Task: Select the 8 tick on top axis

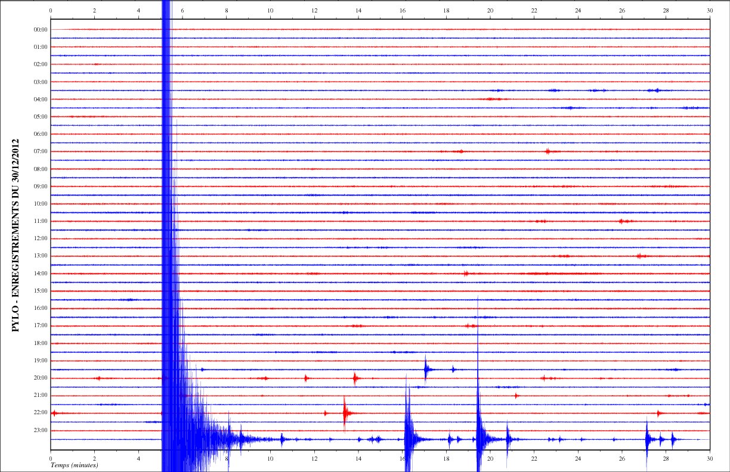Action: pyautogui.click(x=227, y=10)
